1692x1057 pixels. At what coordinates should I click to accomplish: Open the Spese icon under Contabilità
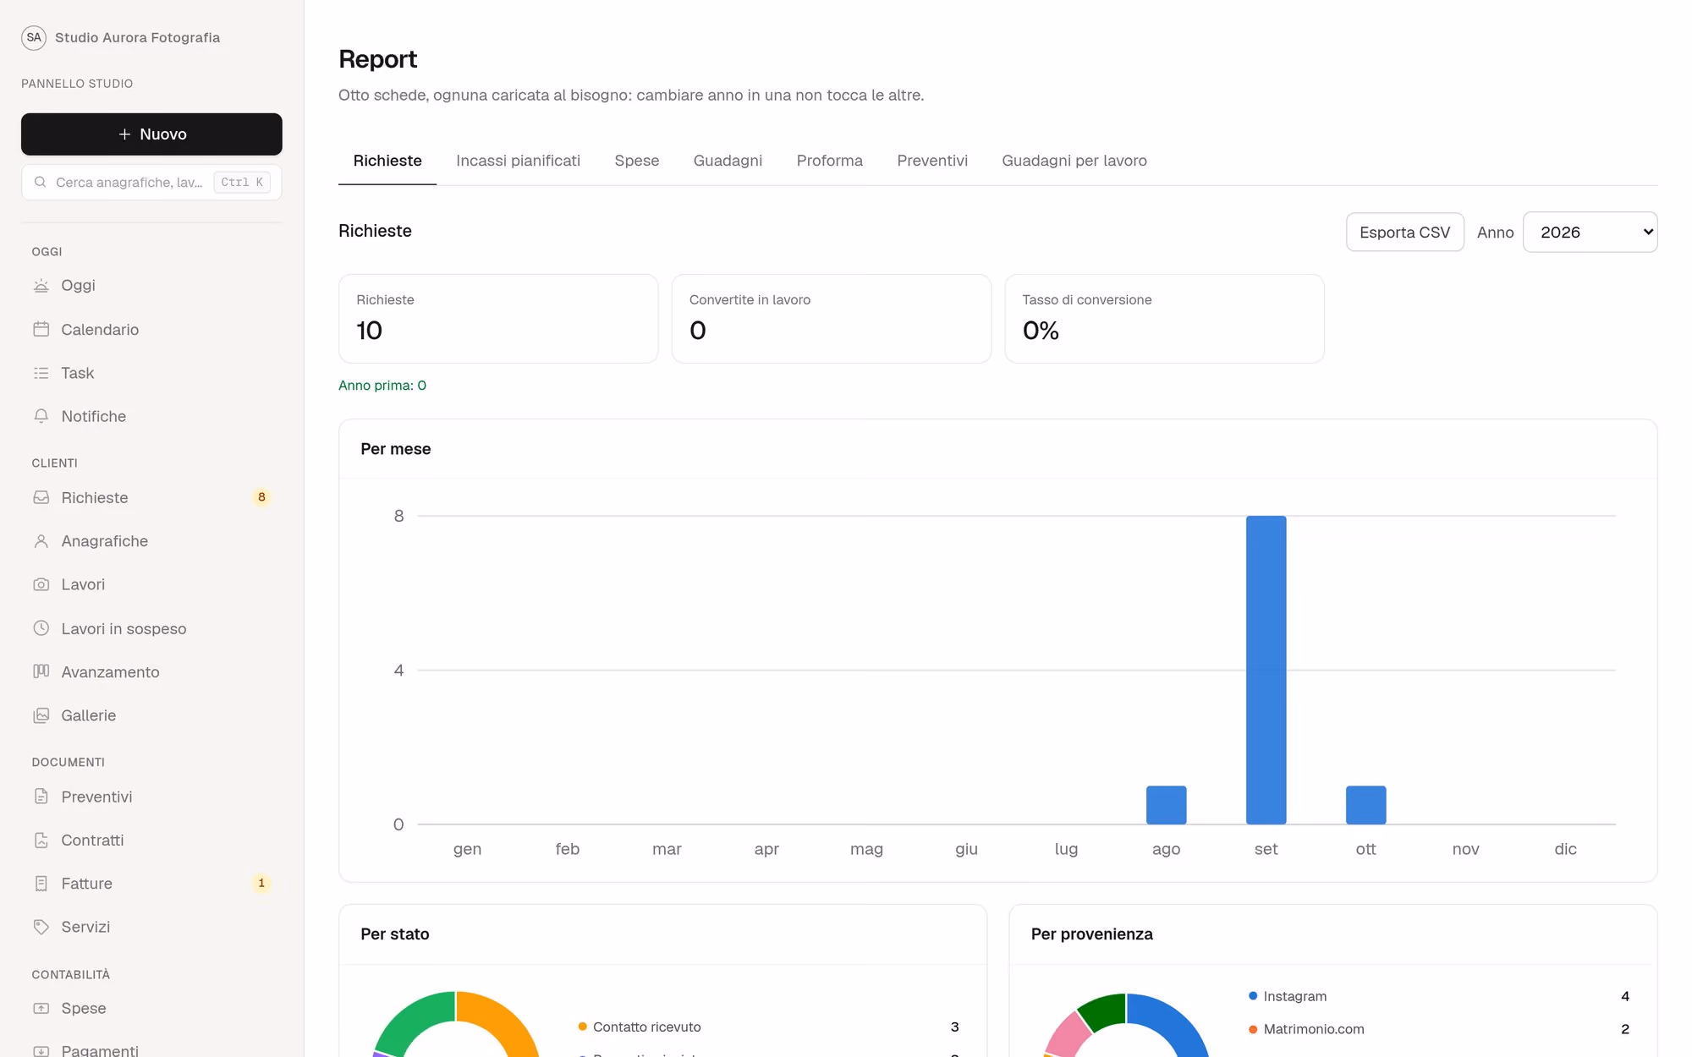(41, 1009)
